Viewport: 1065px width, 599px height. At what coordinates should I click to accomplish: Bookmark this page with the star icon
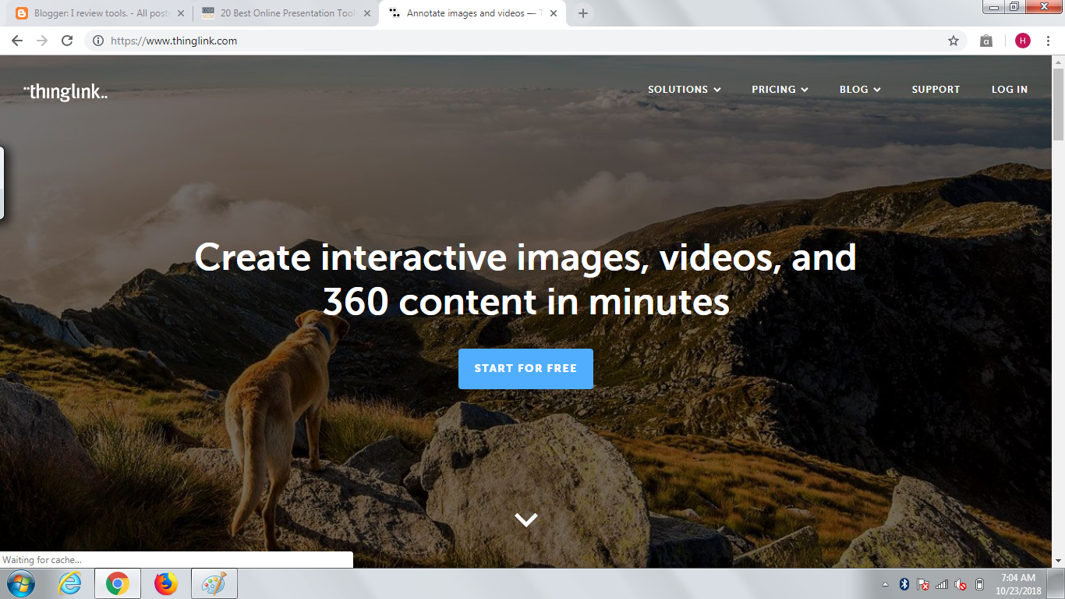(x=953, y=41)
